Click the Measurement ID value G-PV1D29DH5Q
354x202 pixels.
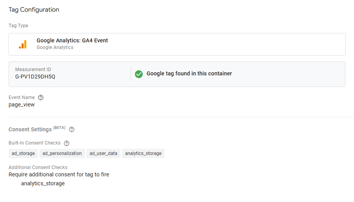[x=35, y=77]
